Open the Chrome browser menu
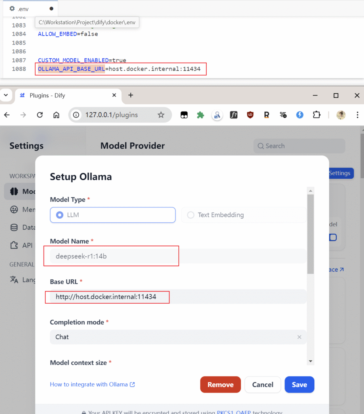The width and height of the screenshot is (364, 414). click(358, 115)
